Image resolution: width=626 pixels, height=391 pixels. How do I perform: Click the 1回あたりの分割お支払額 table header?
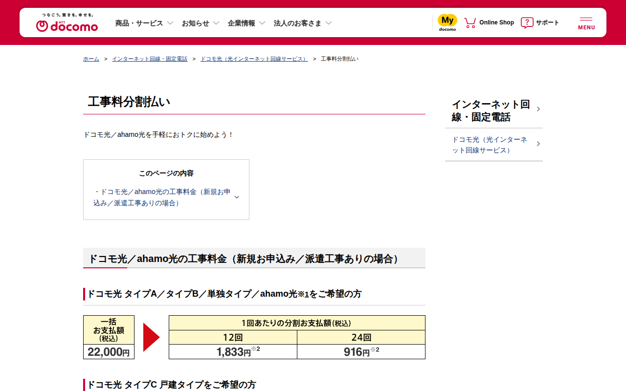tap(297, 323)
